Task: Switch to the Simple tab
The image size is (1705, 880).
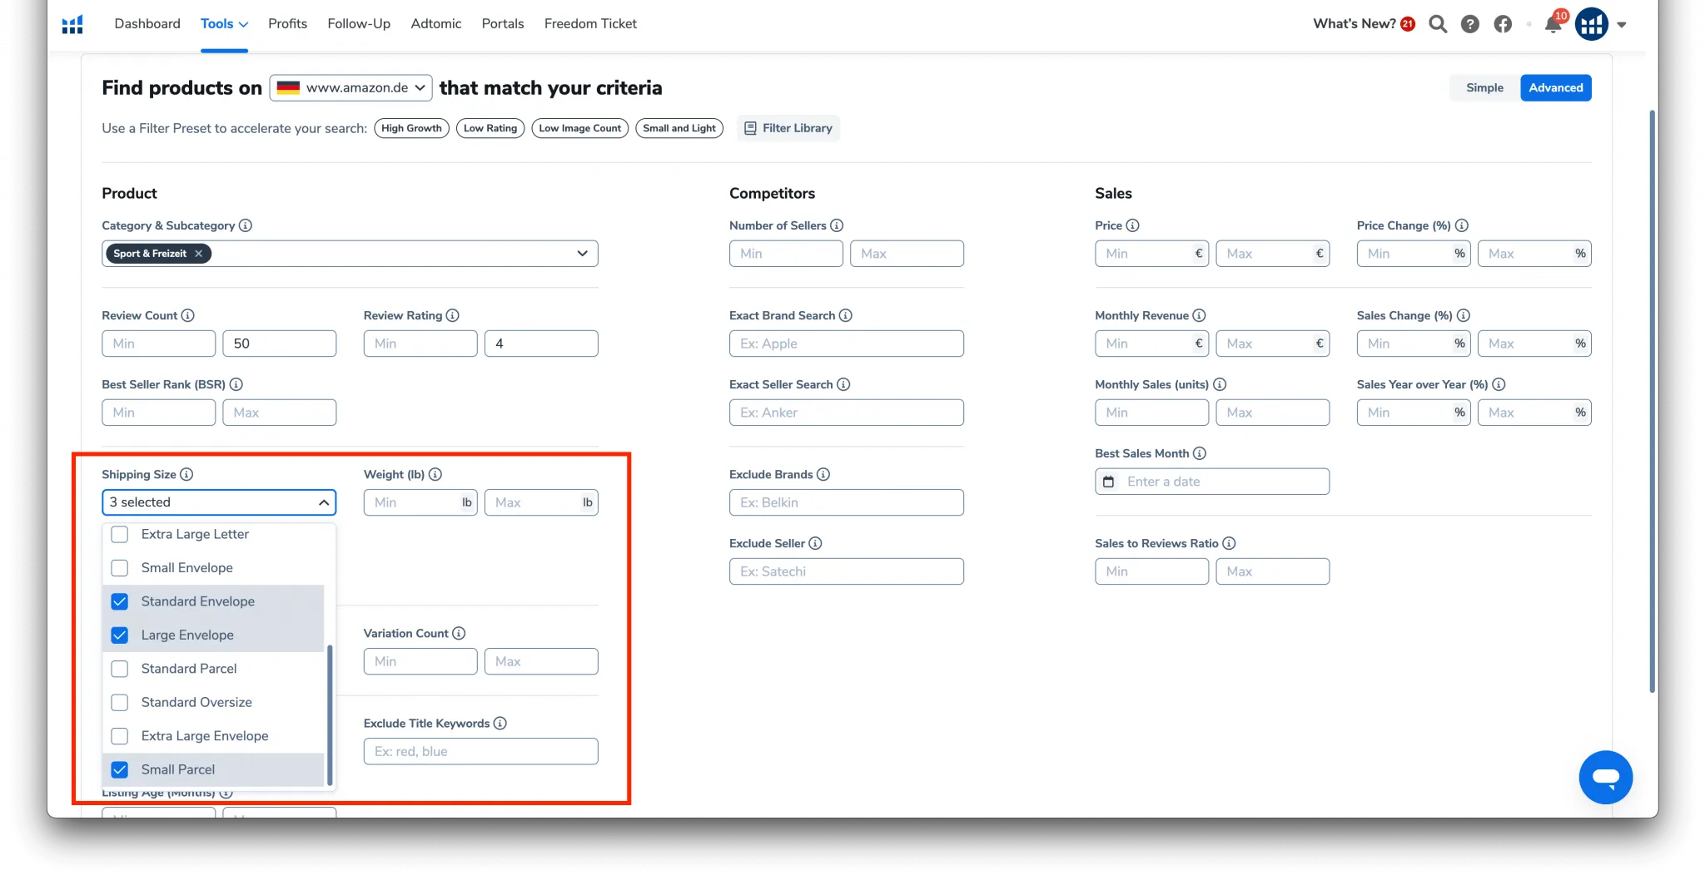Action: (1484, 87)
